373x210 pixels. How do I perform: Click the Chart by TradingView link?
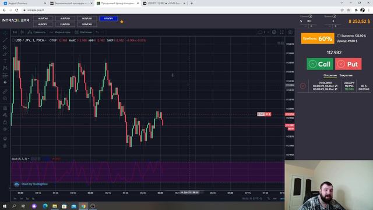34,184
